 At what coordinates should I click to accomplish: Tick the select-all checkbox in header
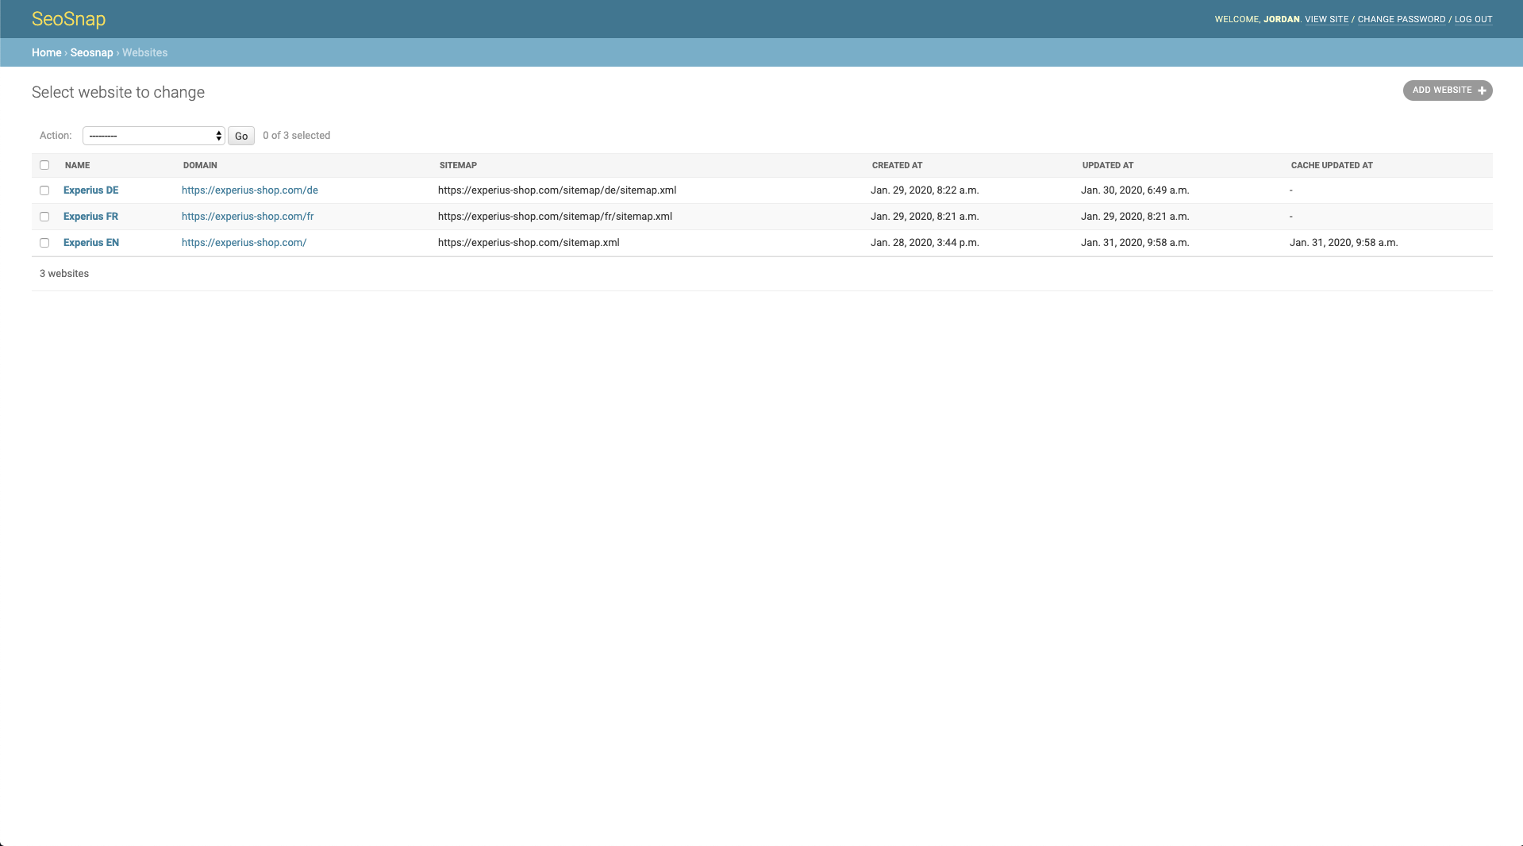tap(44, 165)
